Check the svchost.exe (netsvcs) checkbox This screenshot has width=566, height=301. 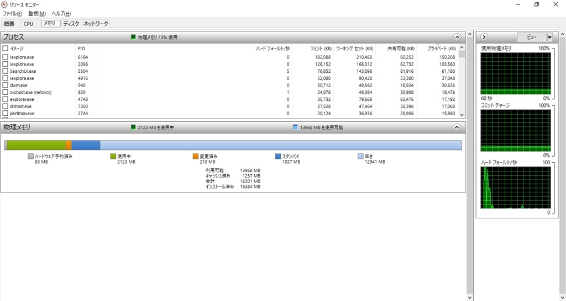pyautogui.click(x=6, y=92)
